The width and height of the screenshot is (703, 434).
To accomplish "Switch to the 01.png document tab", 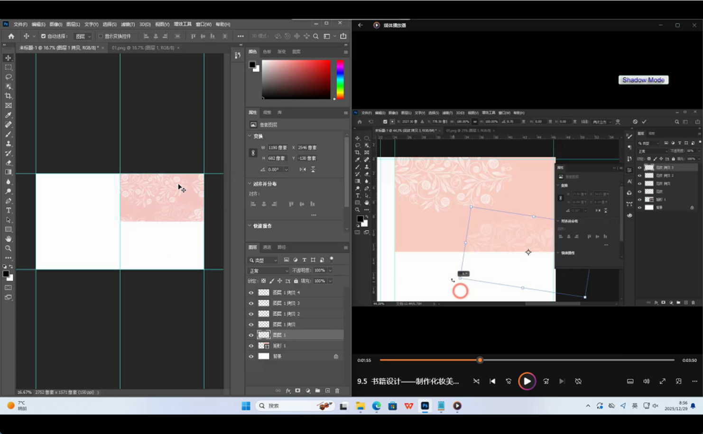I will [142, 48].
